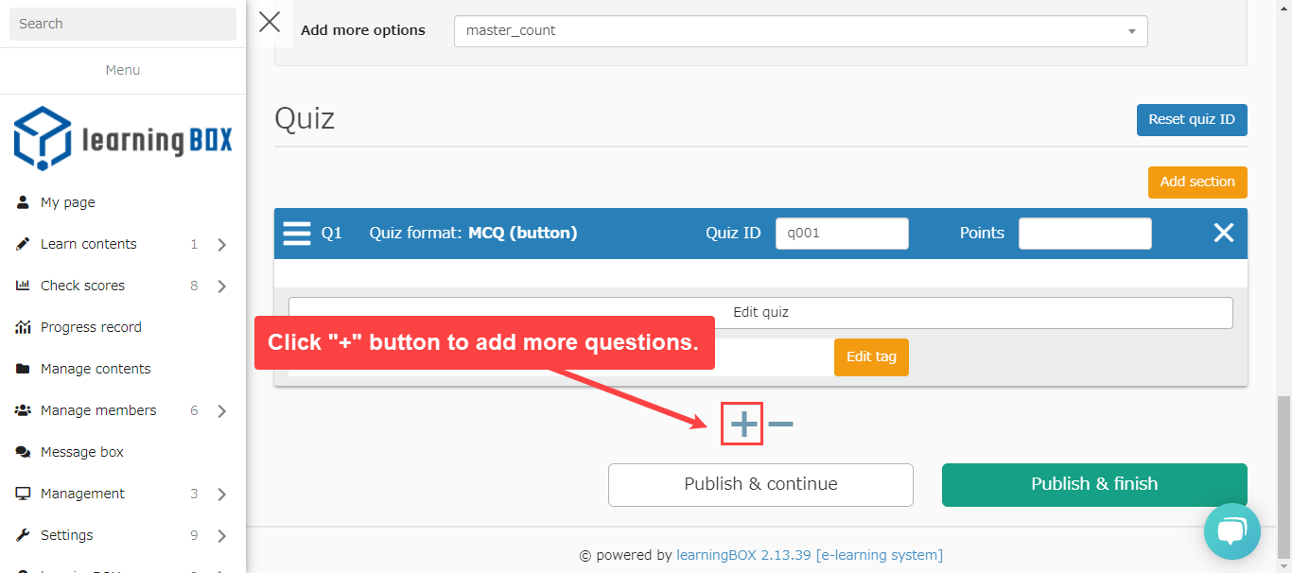Open Progress record in the sidebar

[x=91, y=327]
